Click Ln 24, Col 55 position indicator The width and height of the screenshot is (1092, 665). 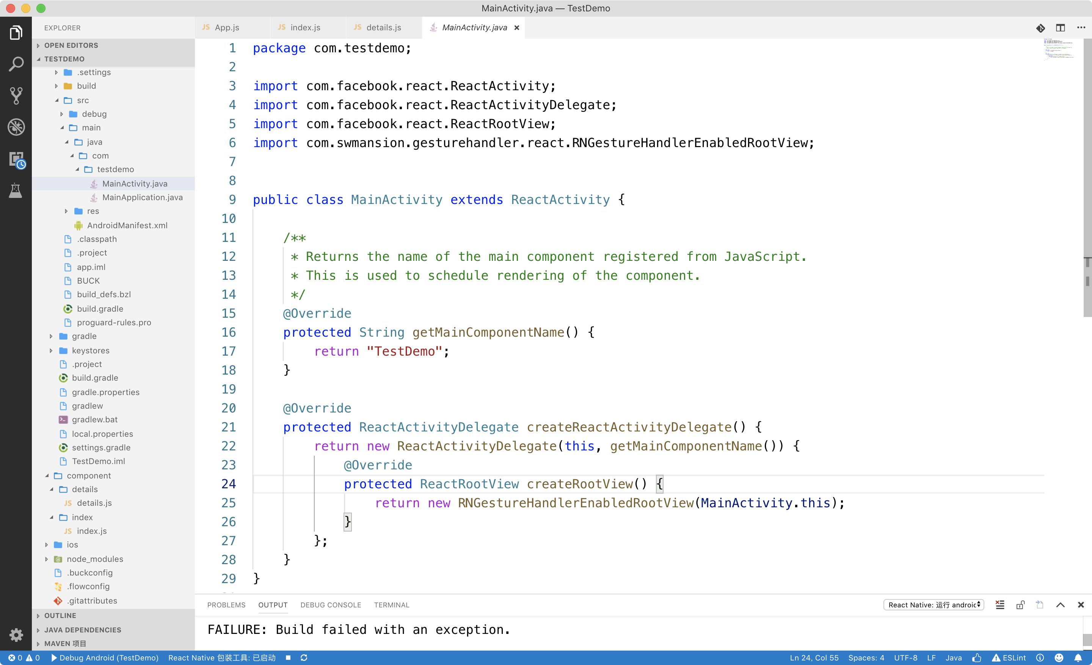click(x=814, y=658)
